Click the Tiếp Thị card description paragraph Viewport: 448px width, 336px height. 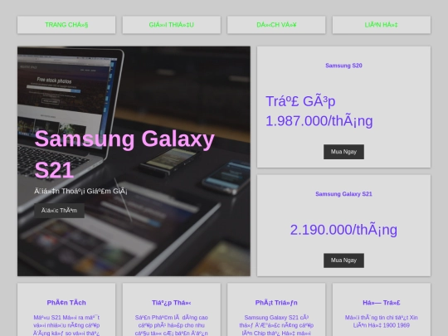click(x=172, y=325)
